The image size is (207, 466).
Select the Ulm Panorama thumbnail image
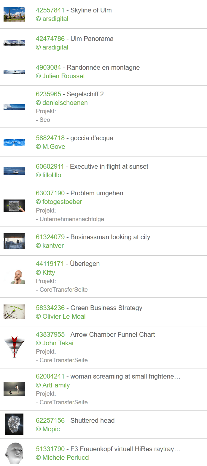click(x=14, y=43)
